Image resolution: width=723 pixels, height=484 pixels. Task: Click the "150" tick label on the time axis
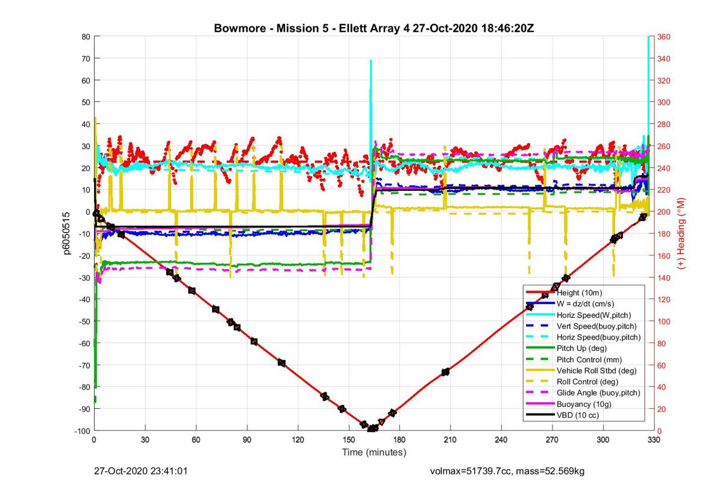[x=348, y=440]
